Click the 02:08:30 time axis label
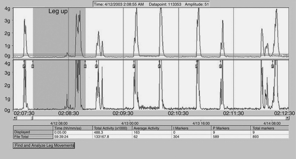The image size is (296, 159). [x=68, y=113]
